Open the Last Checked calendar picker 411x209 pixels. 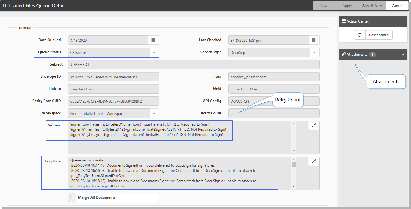(x=314, y=40)
